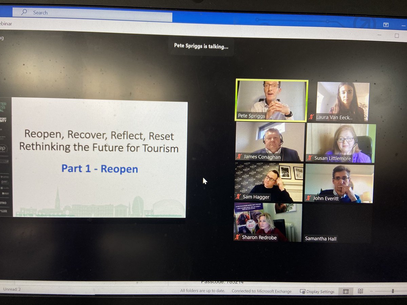Select Samantha Hall's blank video tile
The width and height of the screenshot is (407, 305).
click(338, 224)
